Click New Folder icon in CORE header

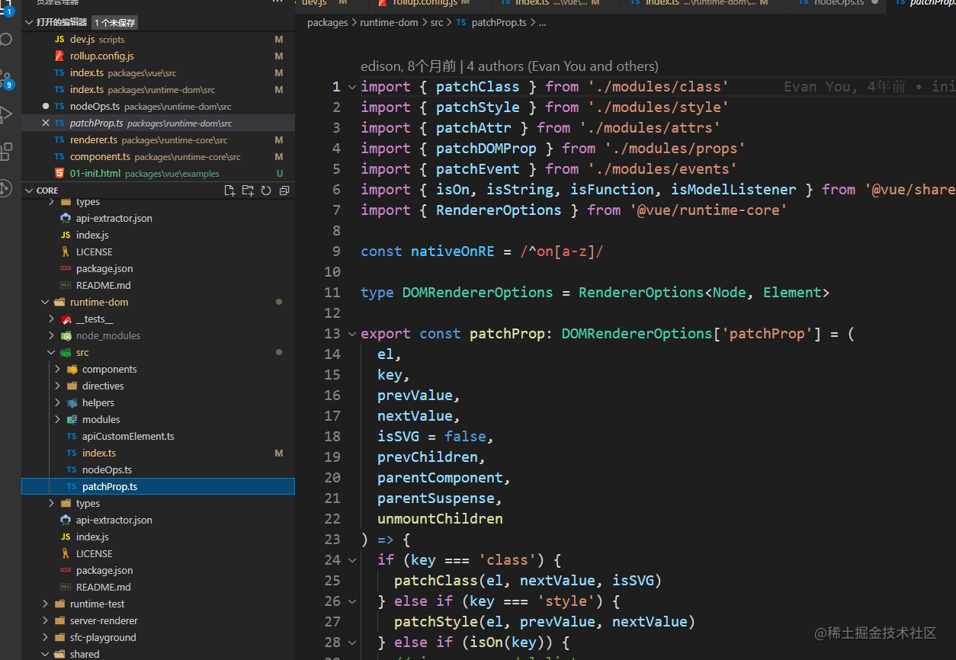pos(248,191)
